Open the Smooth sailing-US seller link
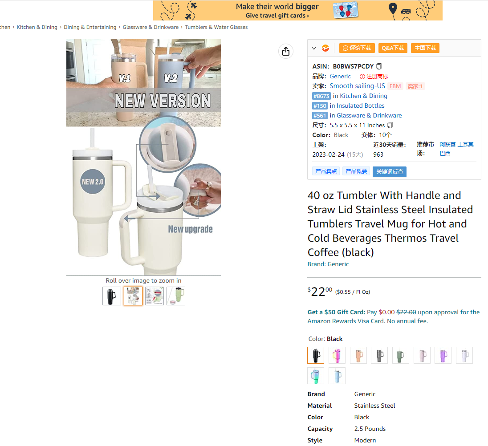 point(357,86)
